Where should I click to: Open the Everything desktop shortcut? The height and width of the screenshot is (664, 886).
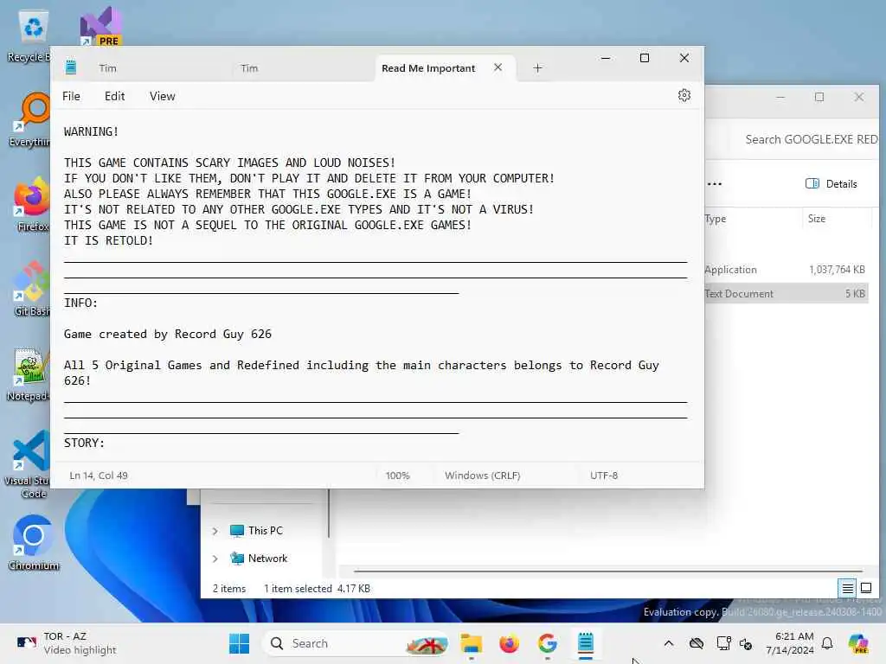click(30, 119)
